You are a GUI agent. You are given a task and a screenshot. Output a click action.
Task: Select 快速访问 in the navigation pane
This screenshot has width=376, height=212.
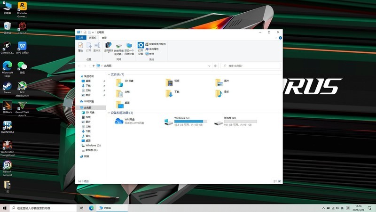coord(87,76)
